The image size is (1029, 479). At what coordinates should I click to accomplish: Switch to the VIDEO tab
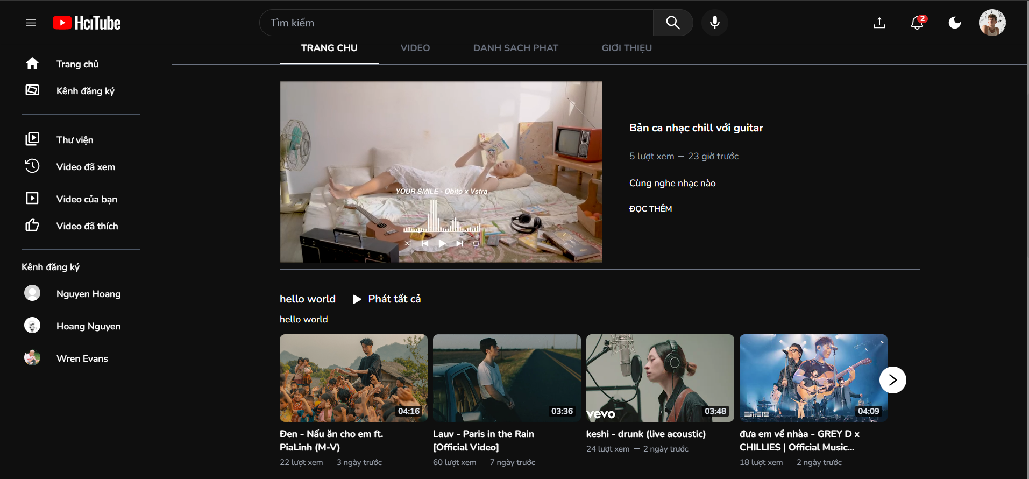click(415, 48)
